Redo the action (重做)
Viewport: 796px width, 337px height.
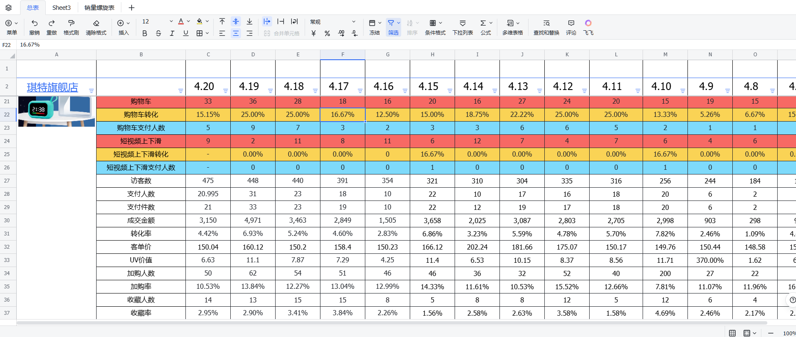click(x=52, y=27)
